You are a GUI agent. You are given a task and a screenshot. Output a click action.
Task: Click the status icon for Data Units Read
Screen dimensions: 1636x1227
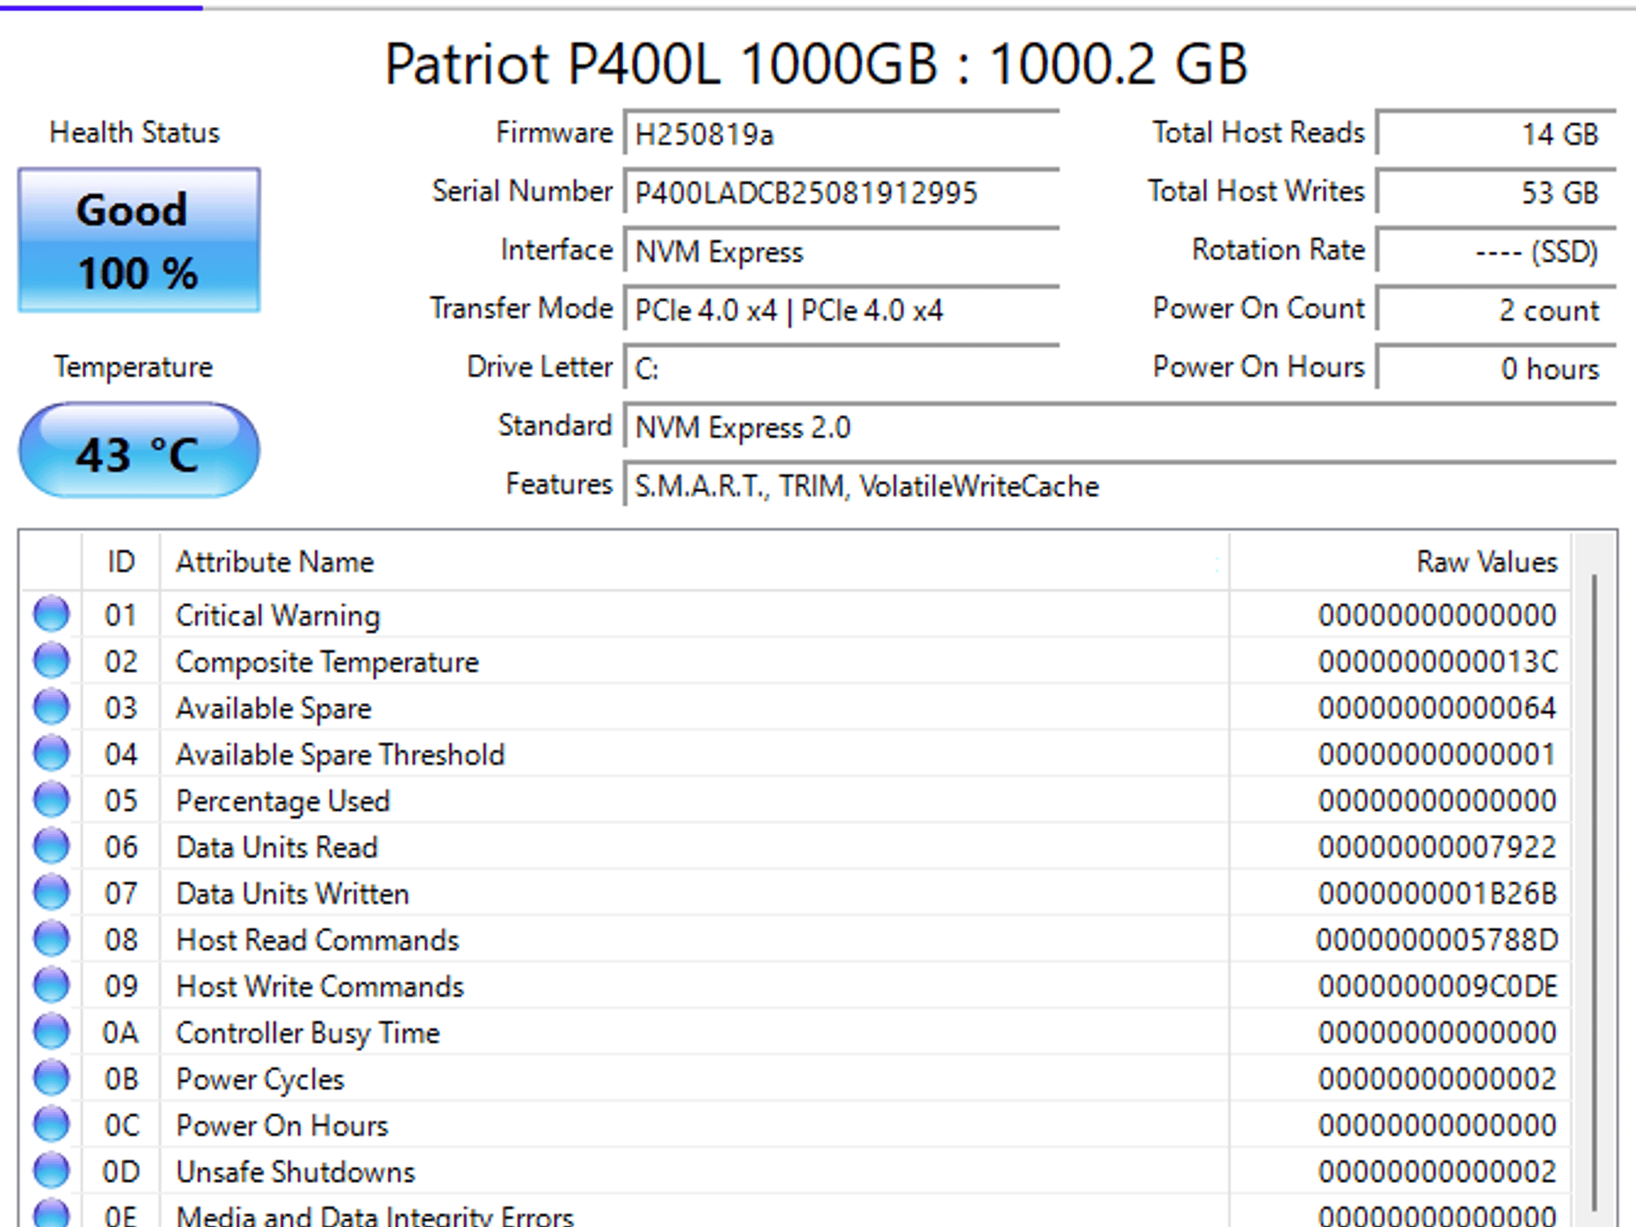pos(52,846)
